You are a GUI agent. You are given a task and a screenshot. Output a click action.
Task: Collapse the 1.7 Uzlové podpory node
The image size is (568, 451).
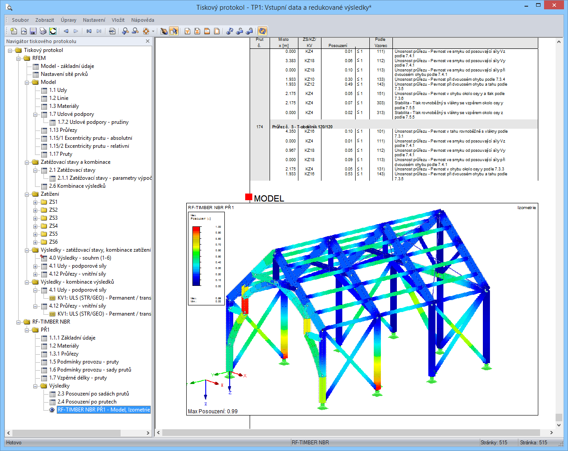35,114
